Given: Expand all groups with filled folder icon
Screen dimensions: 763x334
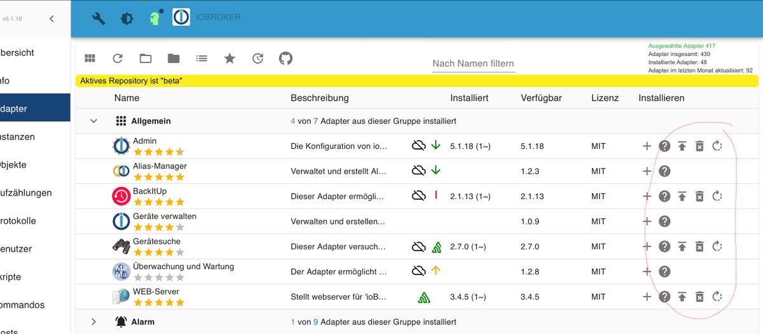Looking at the screenshot, I should tap(174, 59).
